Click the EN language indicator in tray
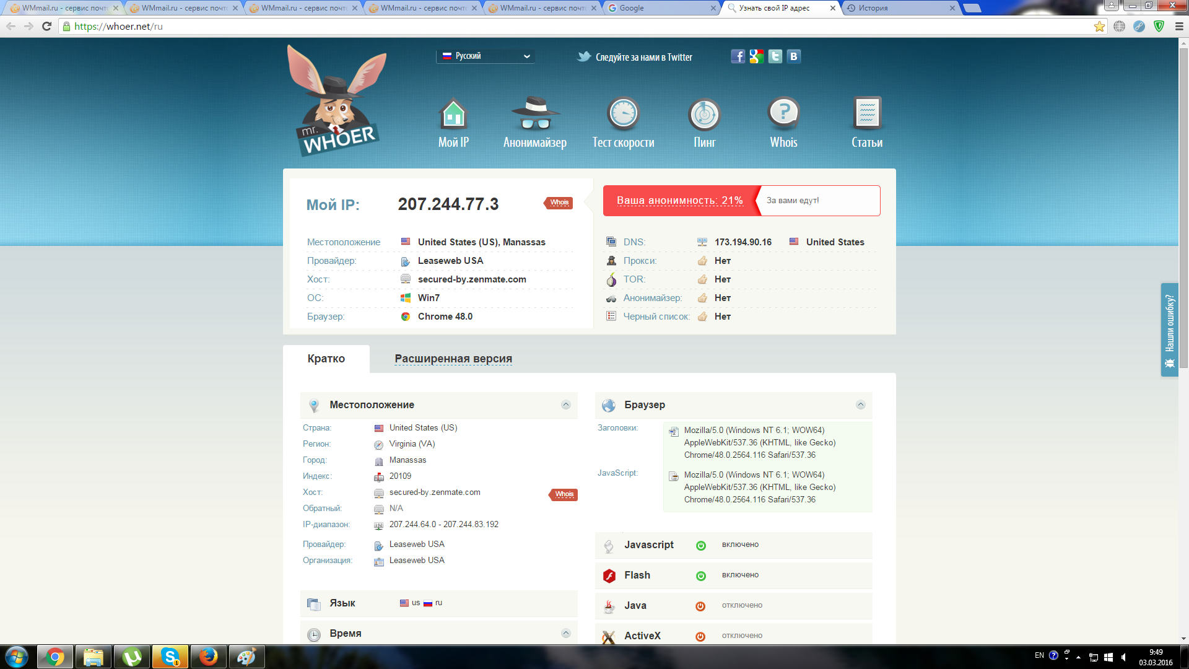Screen dimensions: 1189x669 pos(1039,655)
